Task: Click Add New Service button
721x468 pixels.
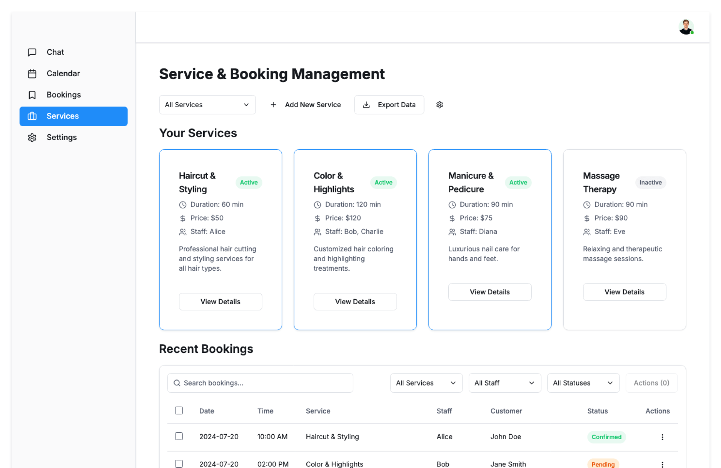Action: (x=306, y=105)
